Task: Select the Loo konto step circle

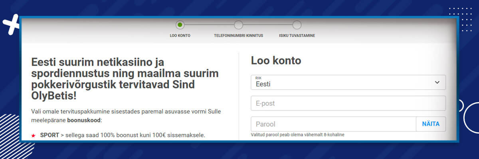Action: click(x=180, y=25)
